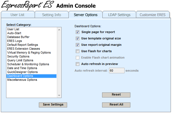Select the QuickDesigner Options category

31,72
